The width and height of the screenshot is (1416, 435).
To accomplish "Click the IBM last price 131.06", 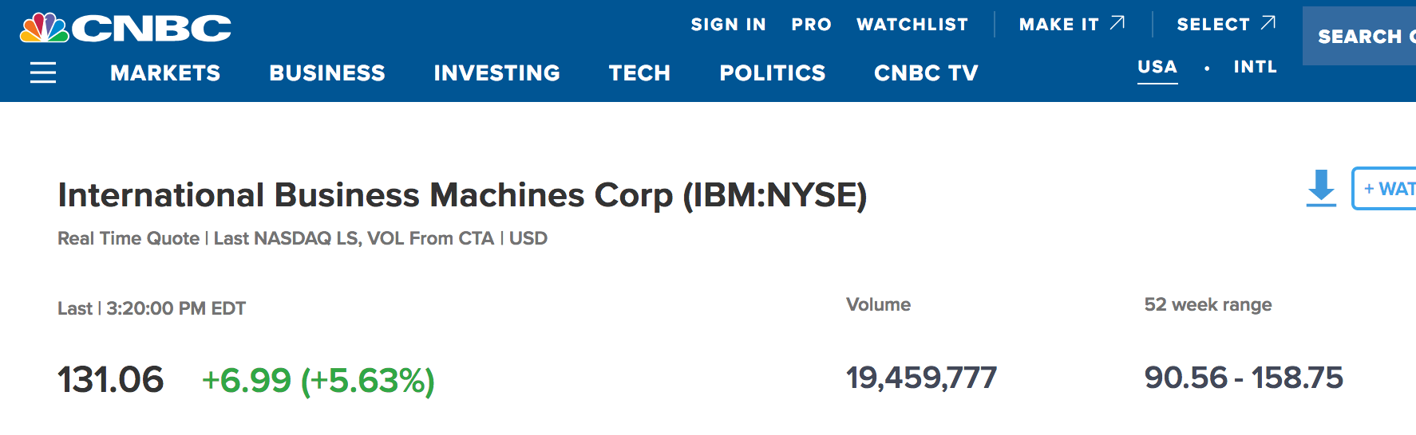I will pos(111,379).
